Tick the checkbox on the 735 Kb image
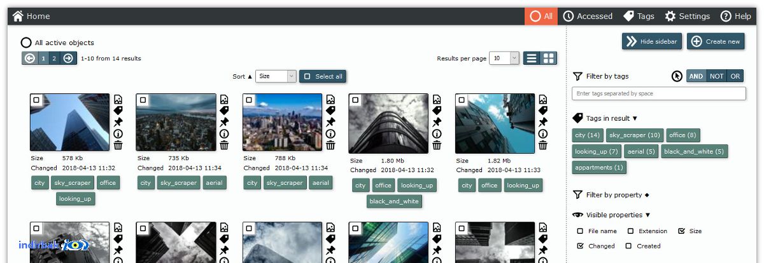764x263 pixels. 143,100
